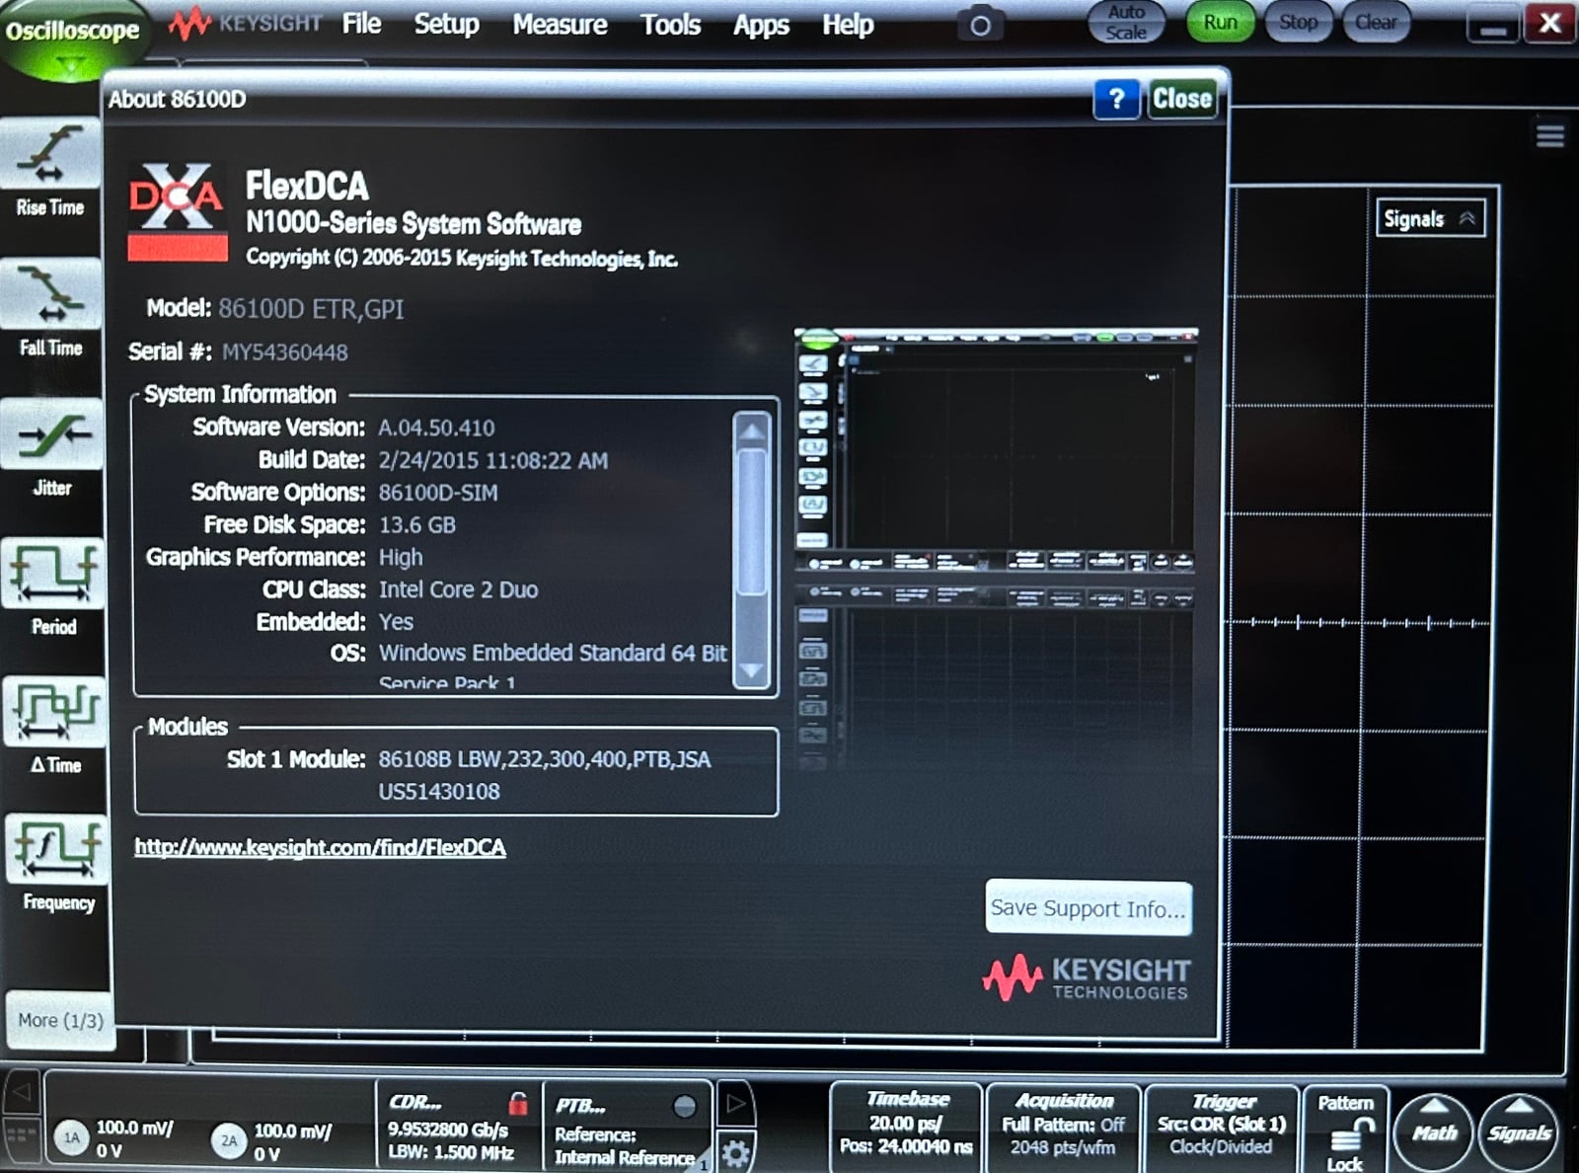Click the hamburger menu icon on the right
Image resolution: width=1579 pixels, height=1173 pixels.
1552,135
